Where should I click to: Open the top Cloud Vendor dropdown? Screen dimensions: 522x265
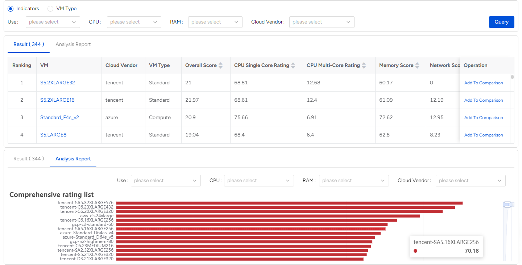pos(322,22)
